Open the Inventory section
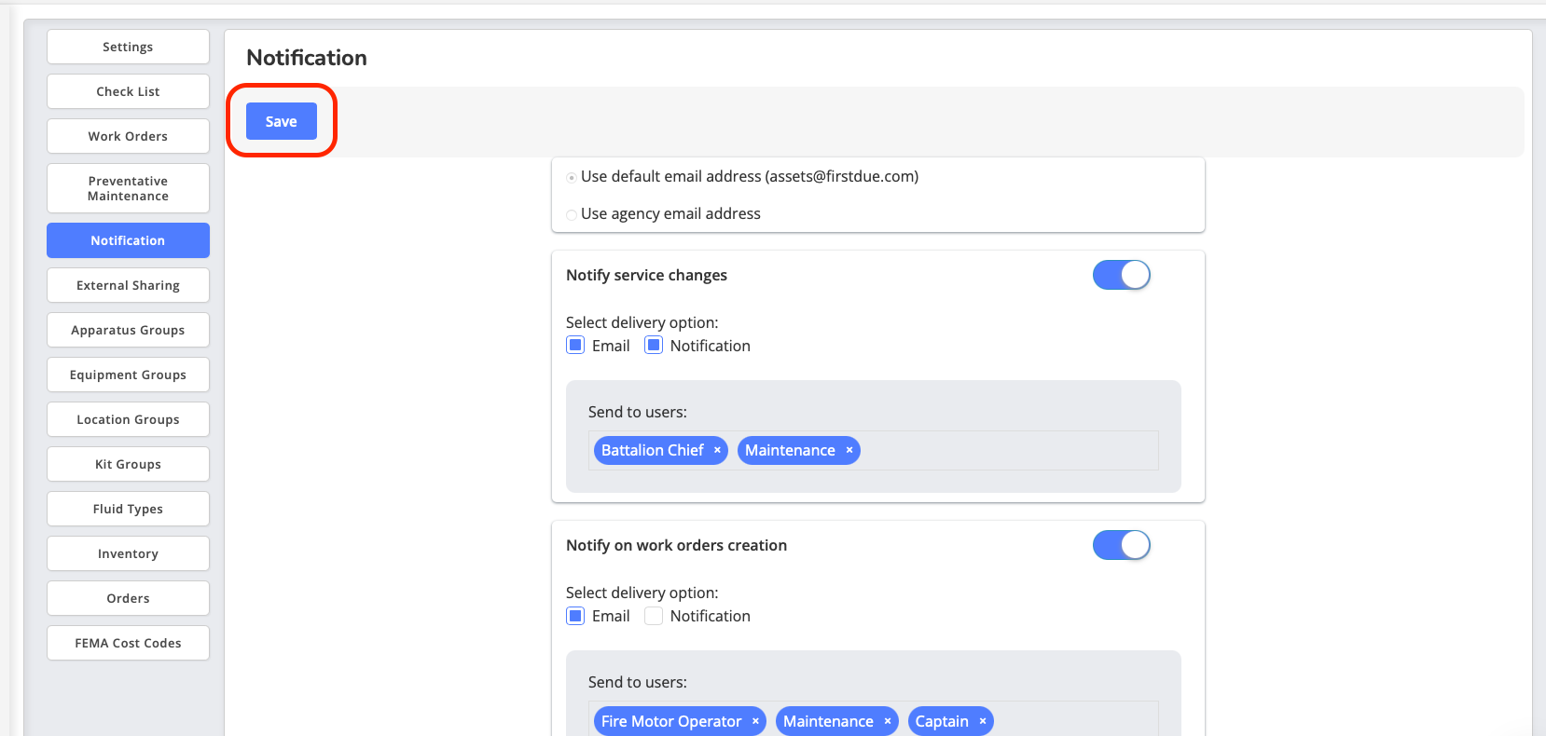The width and height of the screenshot is (1546, 736). [128, 553]
